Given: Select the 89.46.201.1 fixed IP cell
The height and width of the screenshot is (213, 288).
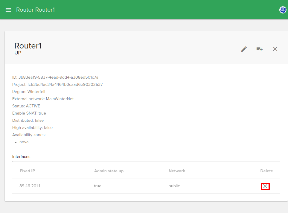Looking at the screenshot, I should pyautogui.click(x=30, y=186).
